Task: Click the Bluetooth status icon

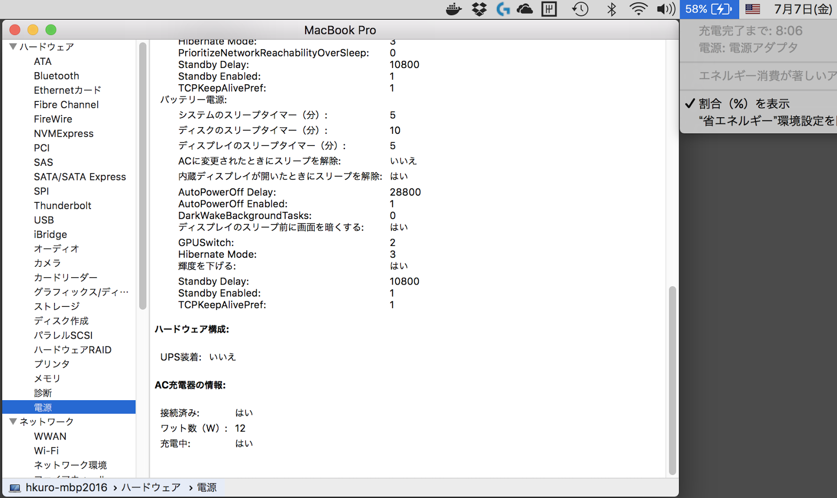Action: [611, 9]
